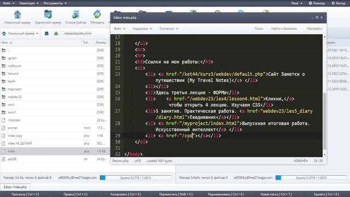Click Переместить [Shift+5] in the bottom bar
Image resolution: width=350 pixels, height=197 pixels.
[176, 194]
